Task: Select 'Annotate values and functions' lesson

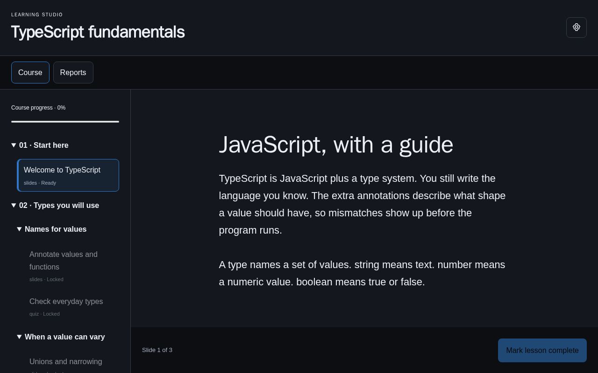Action: (71, 267)
